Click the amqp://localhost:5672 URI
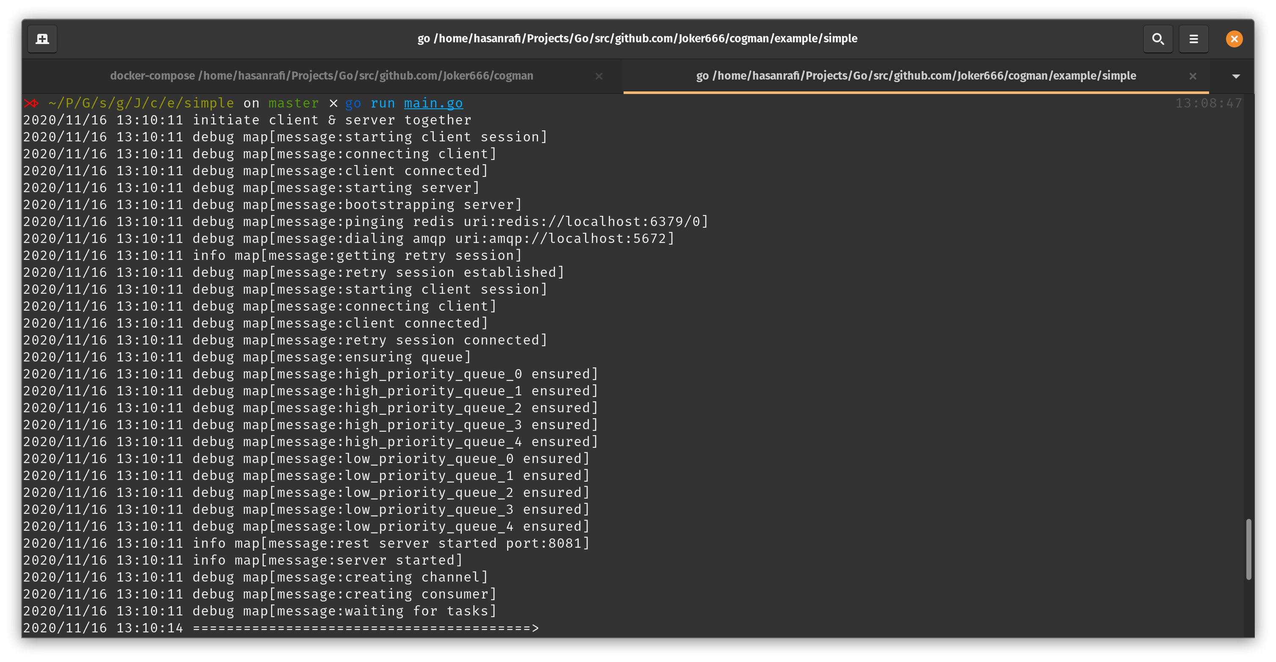This screenshot has width=1276, height=662. 577,238
